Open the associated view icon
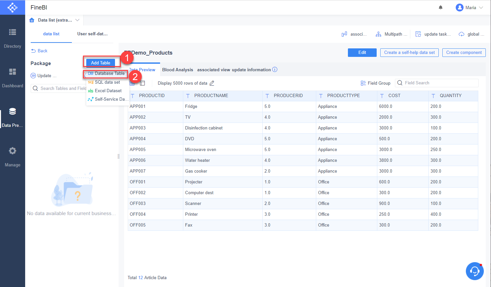Image resolution: width=491 pixels, height=287 pixels. click(x=344, y=34)
